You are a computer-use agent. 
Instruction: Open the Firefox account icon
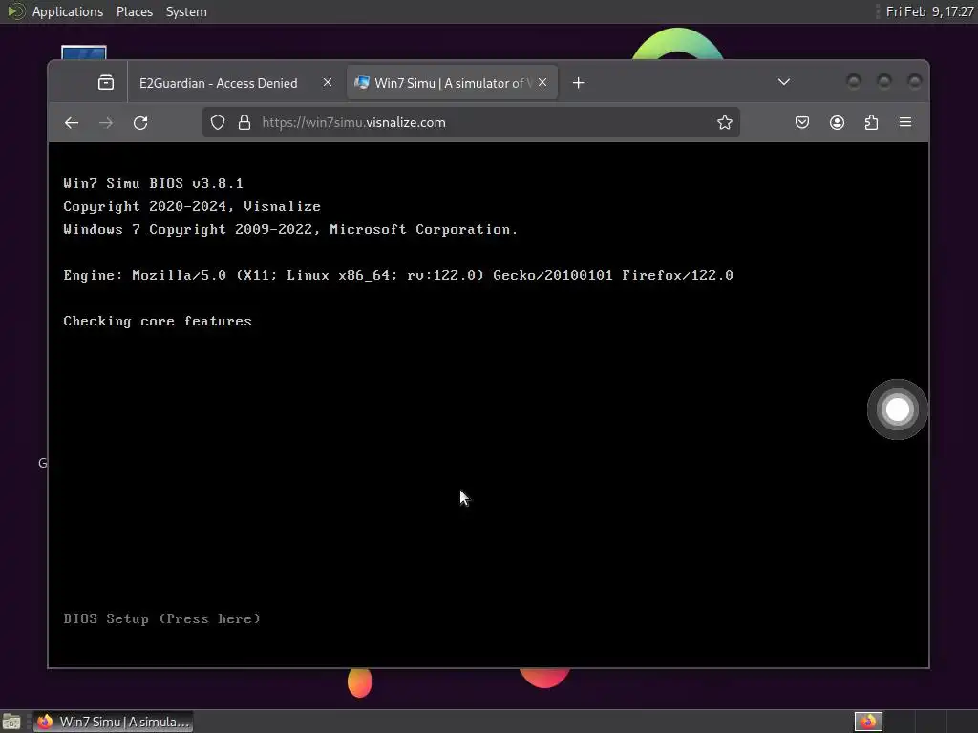click(837, 122)
